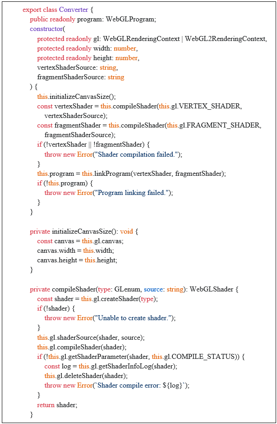Click the GLenum parameter type

(128, 289)
